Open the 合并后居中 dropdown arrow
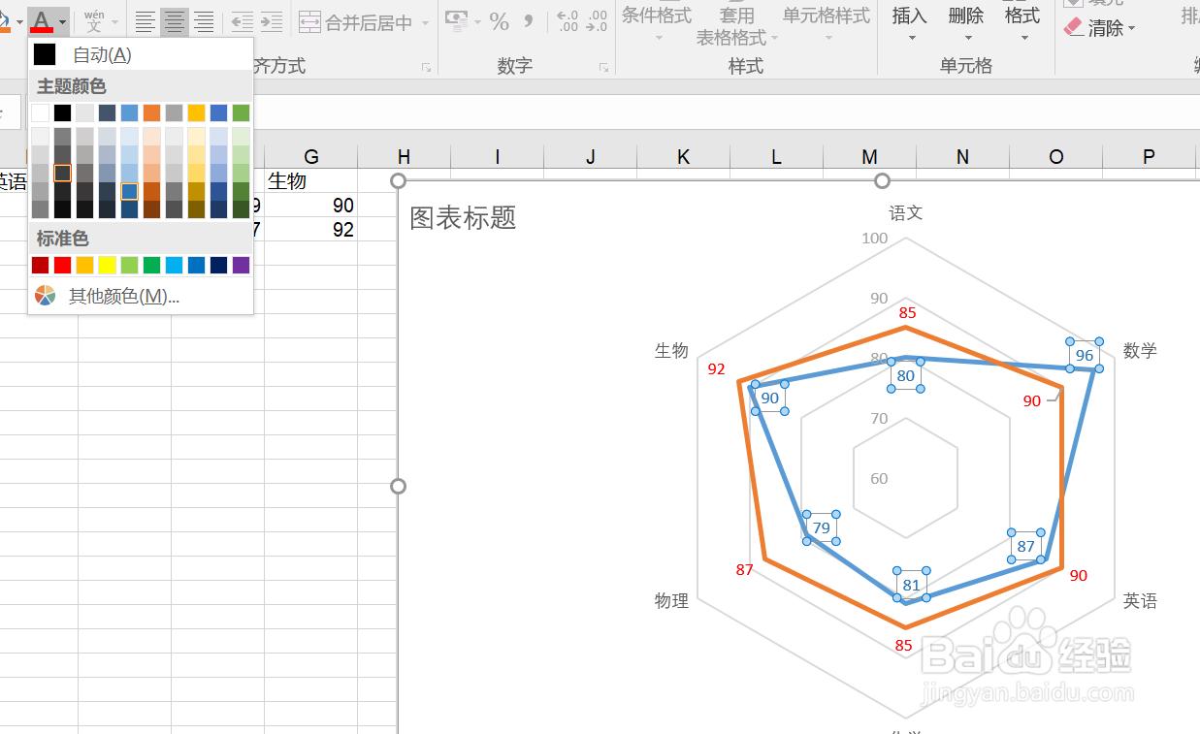Image resolution: width=1200 pixels, height=734 pixels. [425, 21]
